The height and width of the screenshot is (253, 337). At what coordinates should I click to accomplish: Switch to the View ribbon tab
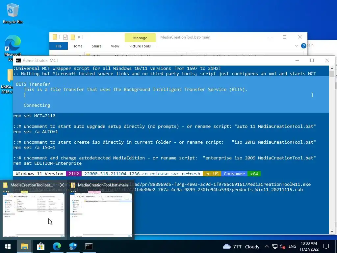point(115,46)
